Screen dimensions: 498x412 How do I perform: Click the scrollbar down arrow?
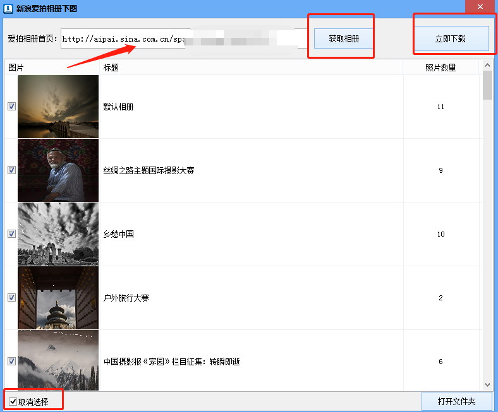pos(487,384)
